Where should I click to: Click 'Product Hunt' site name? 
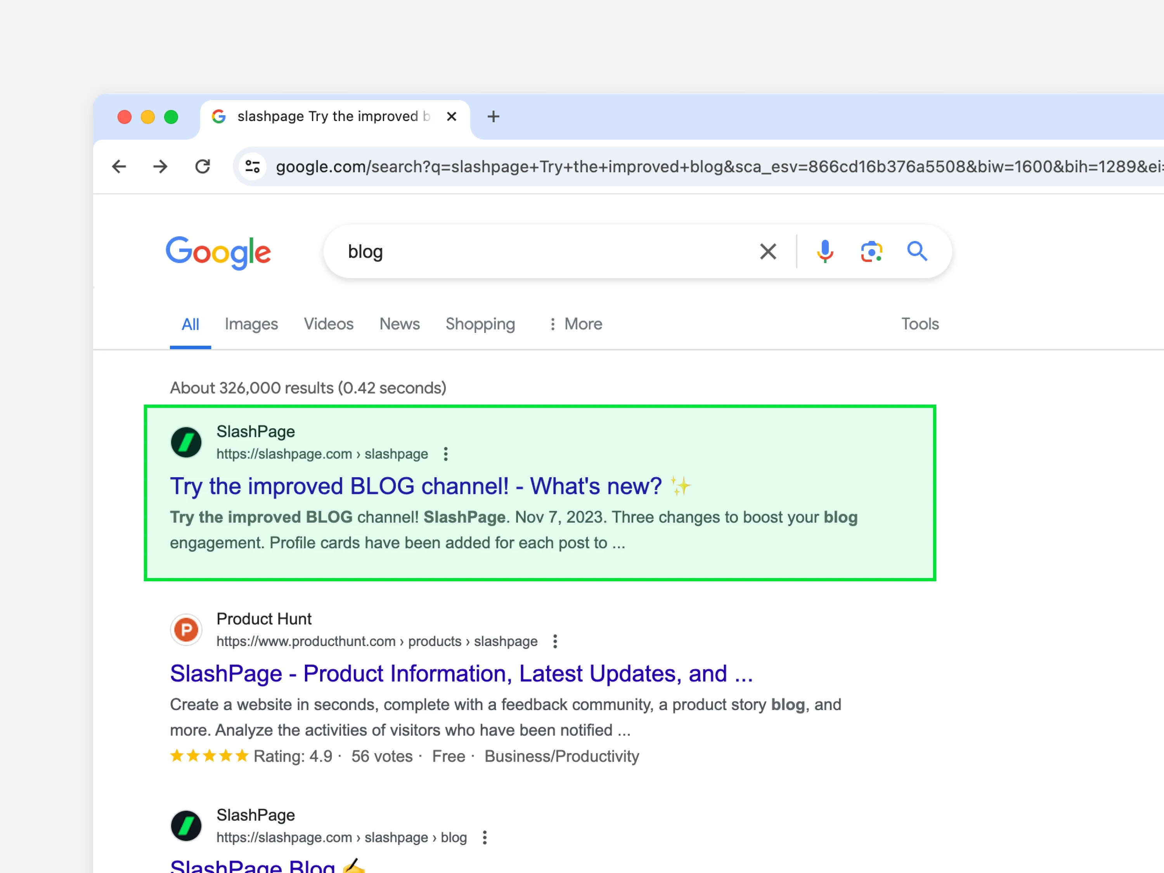(264, 619)
